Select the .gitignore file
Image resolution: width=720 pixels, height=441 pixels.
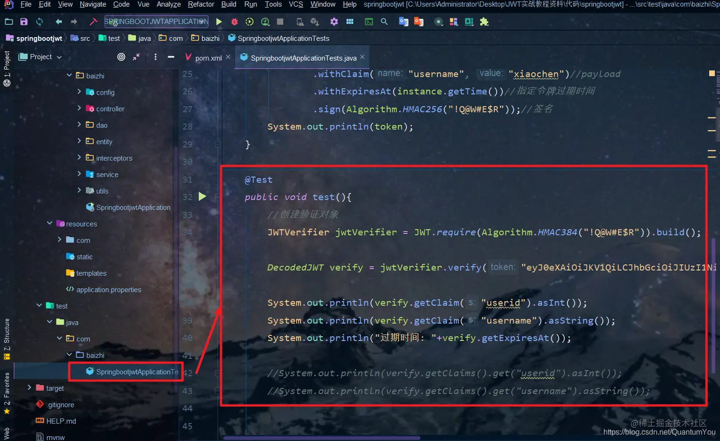(x=55, y=405)
